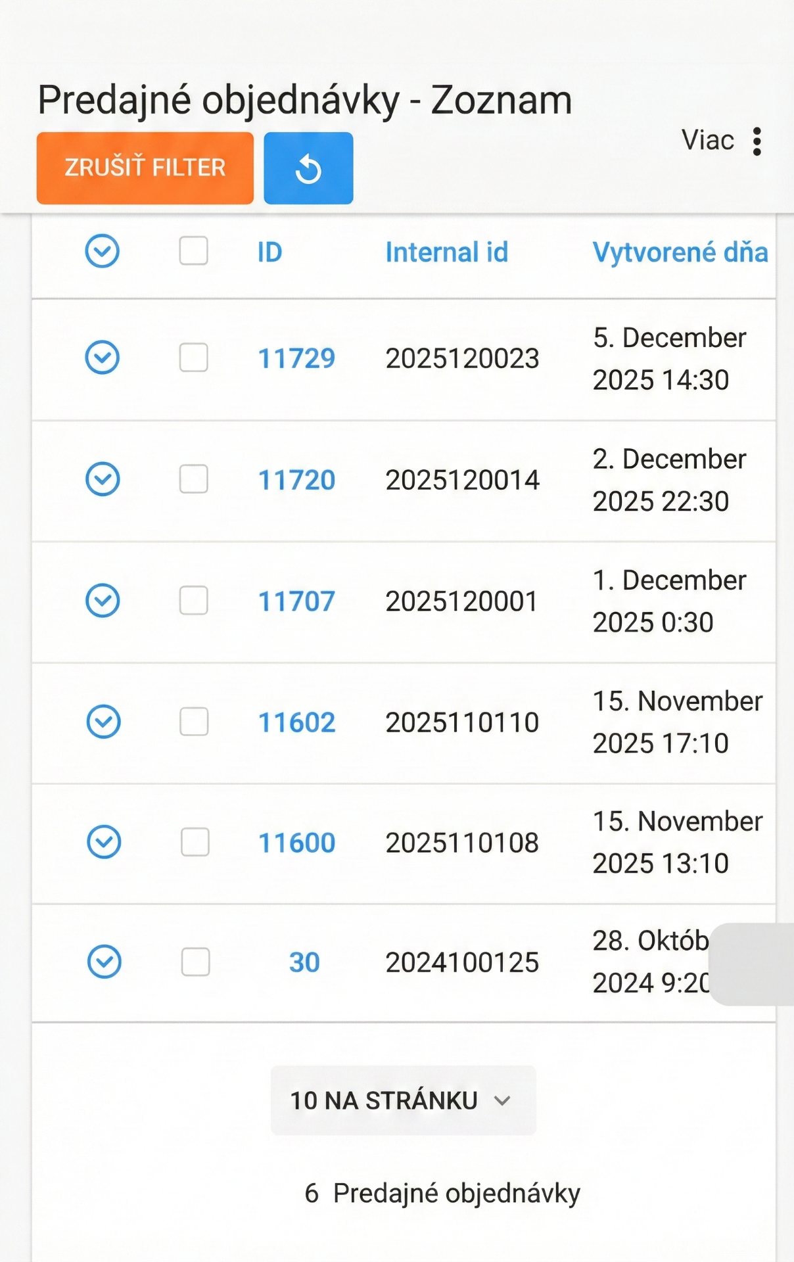Click circled check icon for order 11720
The height and width of the screenshot is (1262, 794).
103,479
